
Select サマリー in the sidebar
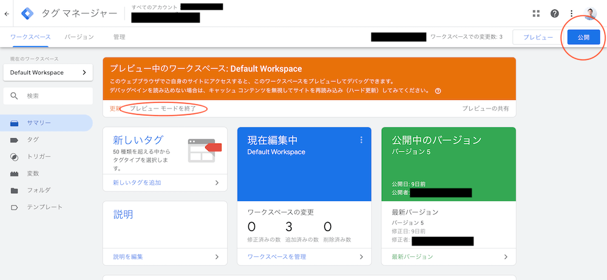[47, 123]
